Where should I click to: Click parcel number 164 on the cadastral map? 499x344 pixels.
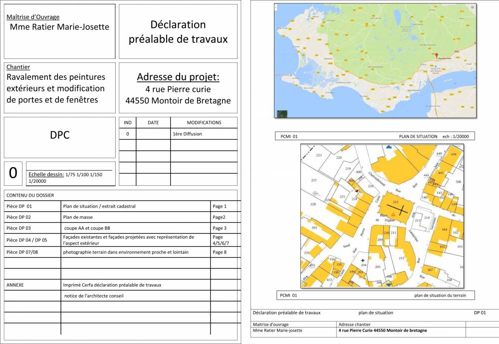click(445, 229)
